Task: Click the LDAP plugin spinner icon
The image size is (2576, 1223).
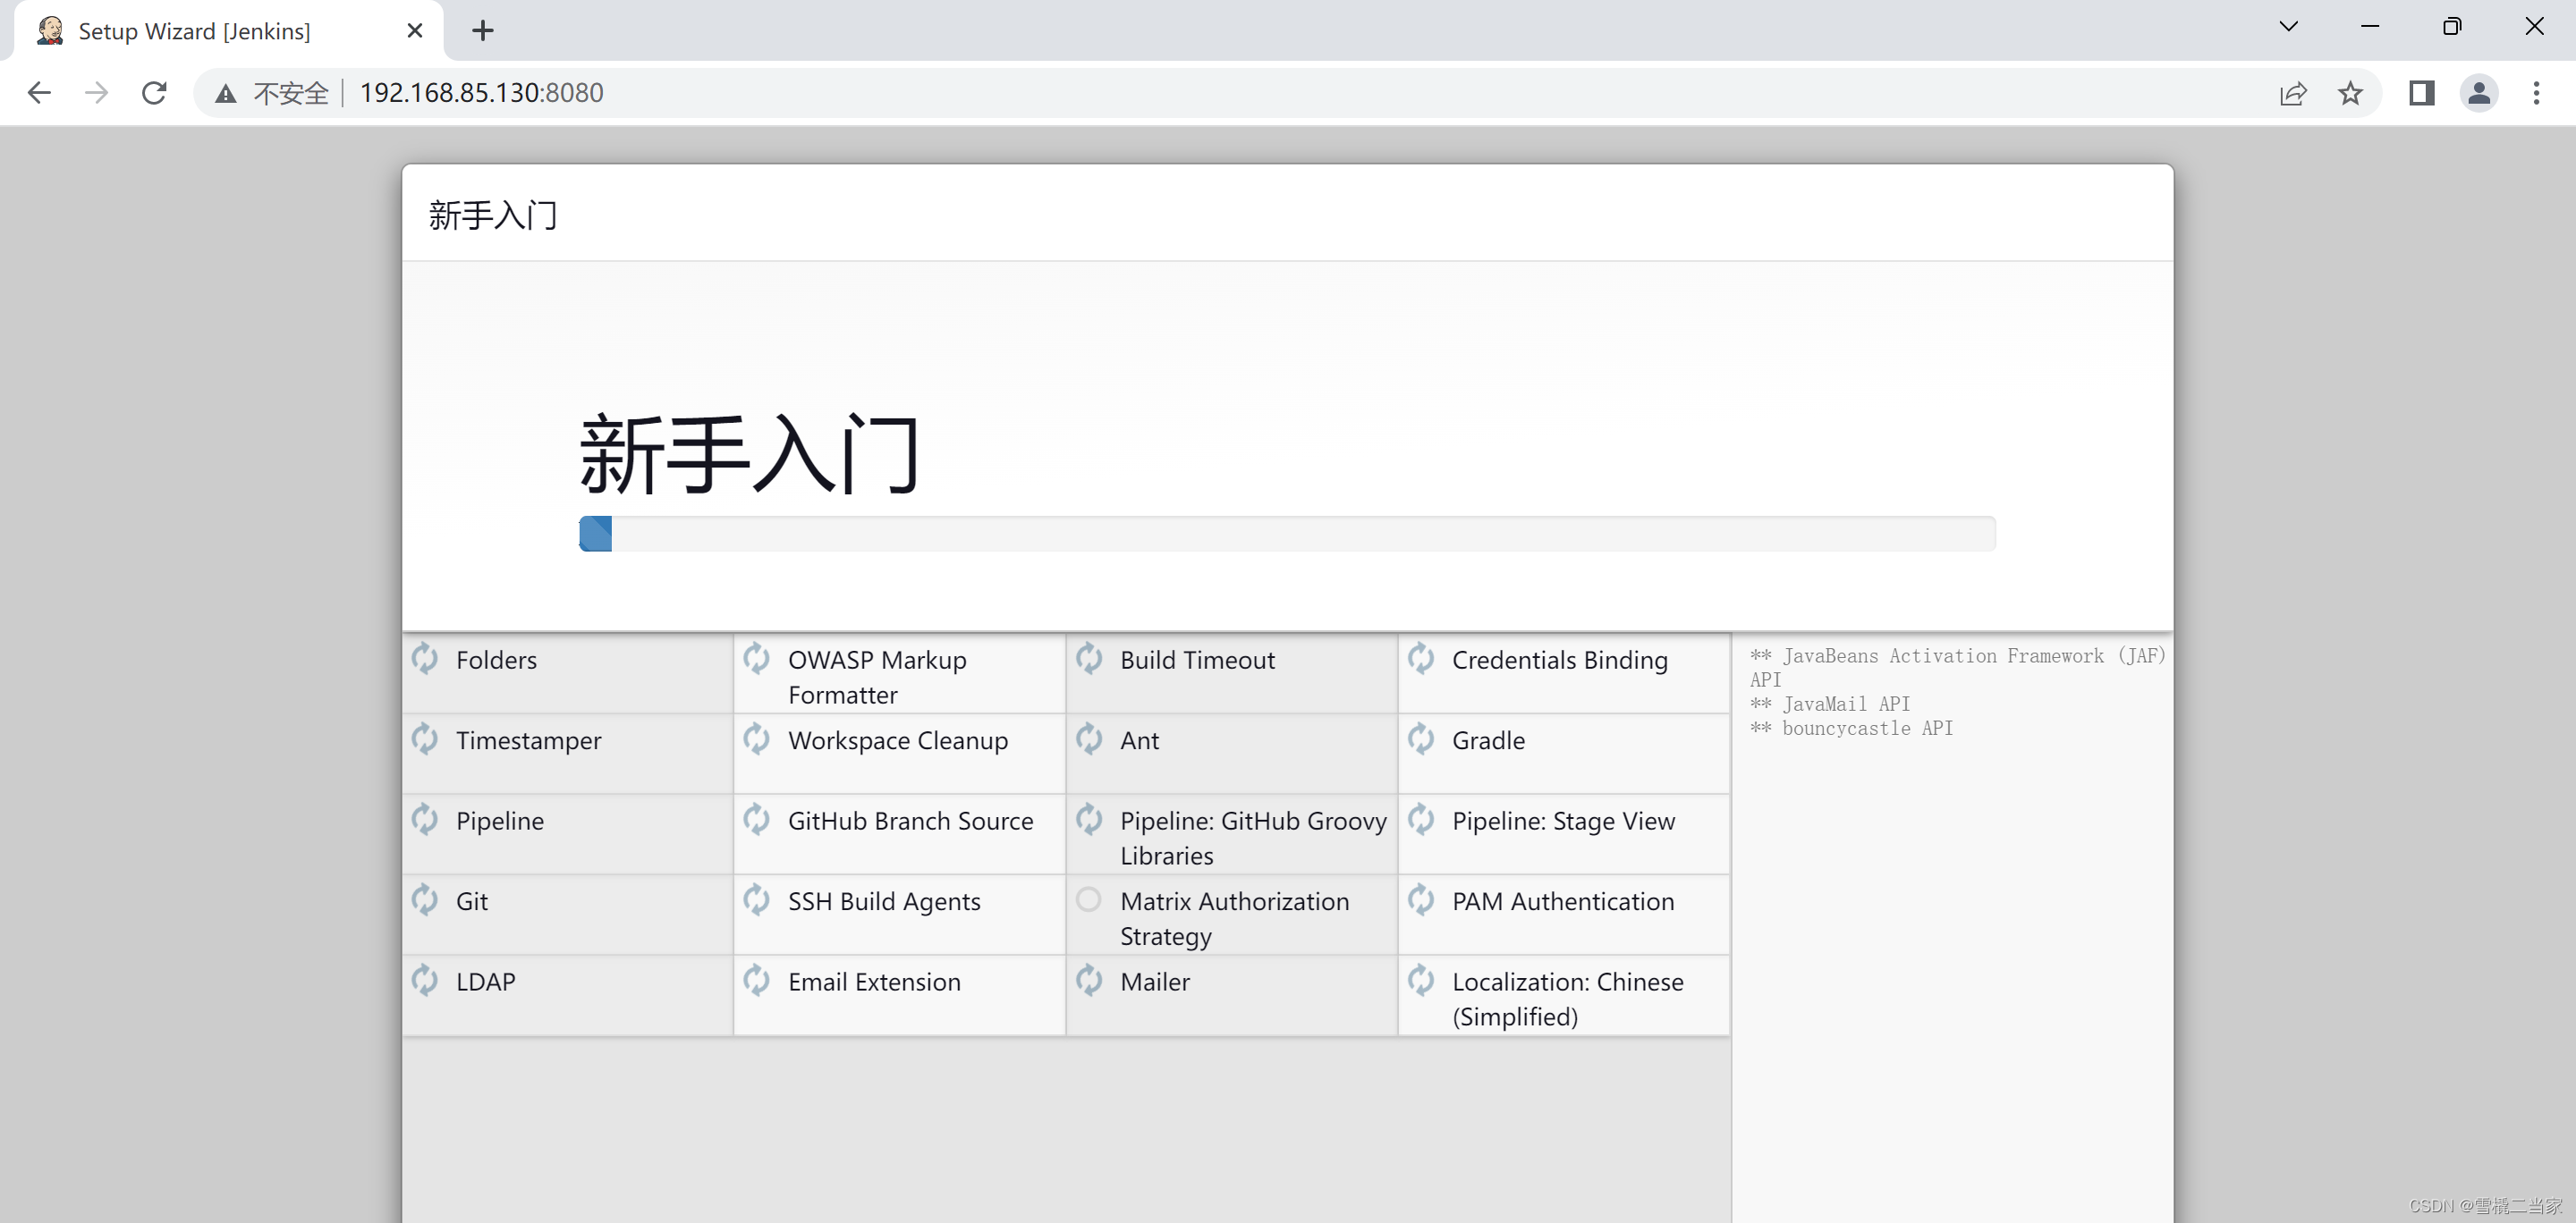Action: click(x=425, y=980)
